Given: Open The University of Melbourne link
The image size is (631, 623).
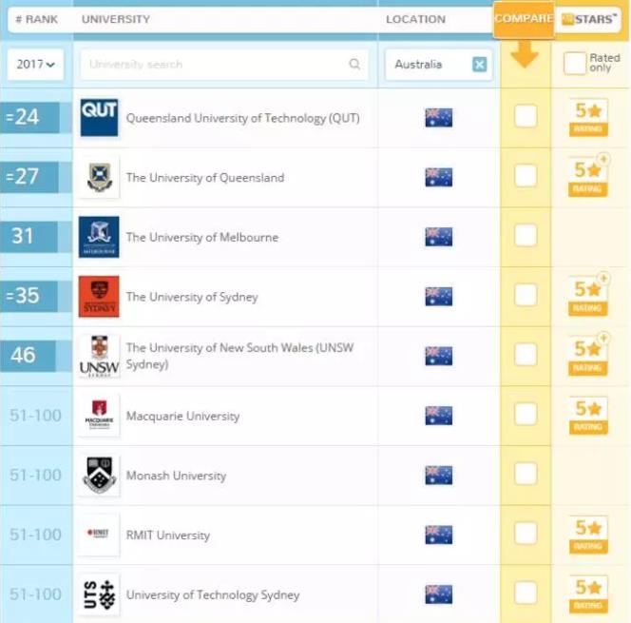Looking at the screenshot, I should (202, 237).
